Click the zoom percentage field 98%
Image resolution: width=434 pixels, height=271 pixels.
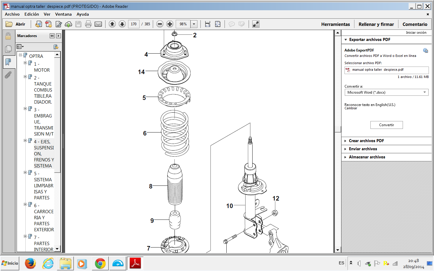(183, 24)
